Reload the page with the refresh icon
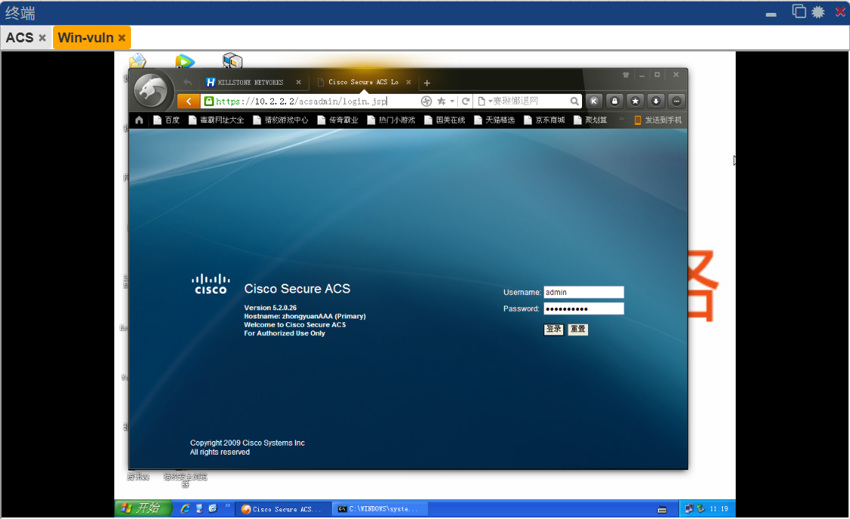This screenshot has width=850, height=519. [x=465, y=101]
